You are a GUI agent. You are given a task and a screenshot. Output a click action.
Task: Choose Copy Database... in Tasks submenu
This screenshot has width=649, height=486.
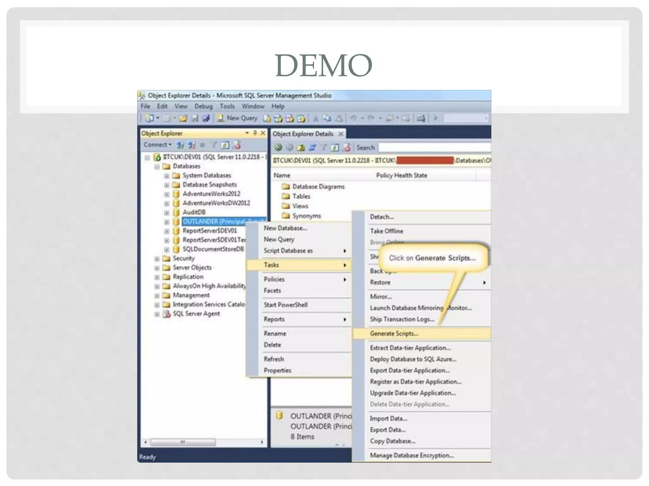click(422, 441)
